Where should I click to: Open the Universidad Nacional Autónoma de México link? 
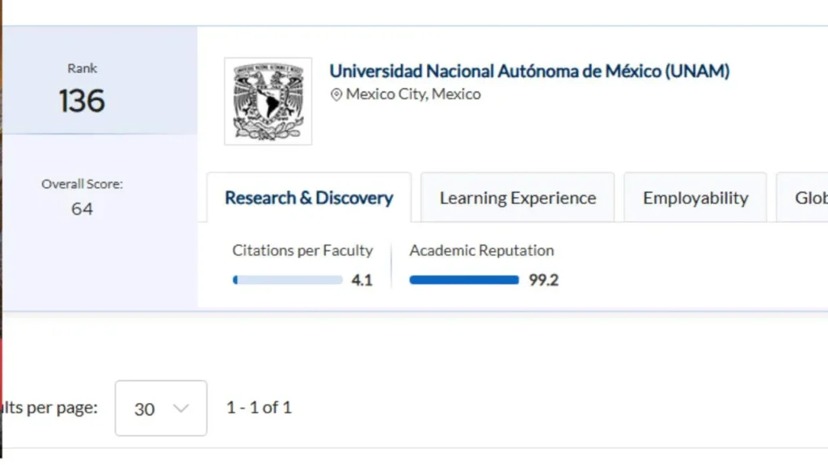pyautogui.click(x=529, y=71)
